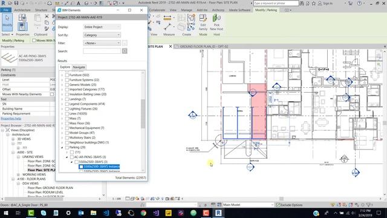Image resolution: width=387 pixels, height=218 pixels.
Task: Click the Aligned Dimension measure icon
Action: (167, 18)
